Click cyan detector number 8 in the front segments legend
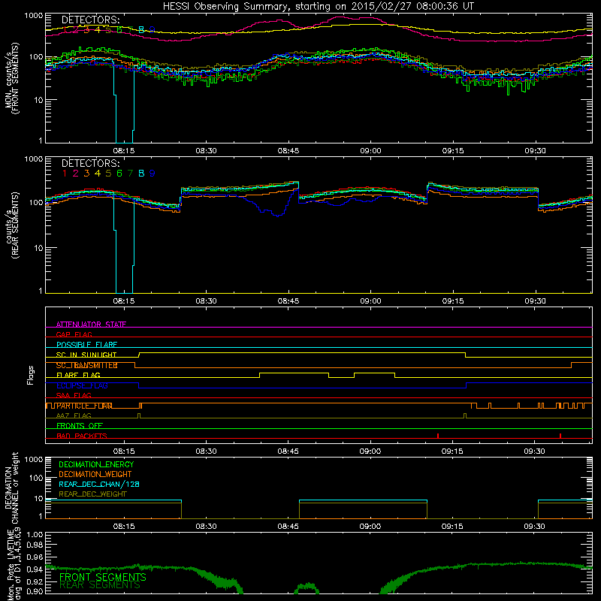 (141, 30)
